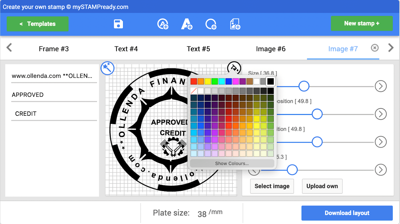Remove the Image #7 element with the X icon
This screenshot has width=400, height=224.
375,48
